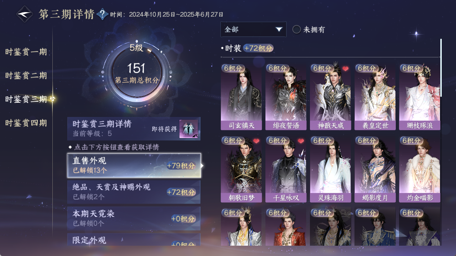Open the 全部 filter dropdown
This screenshot has width=456, height=256.
click(253, 30)
